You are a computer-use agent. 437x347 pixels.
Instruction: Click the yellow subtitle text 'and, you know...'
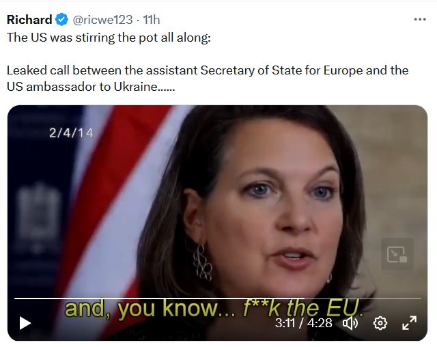(150, 309)
